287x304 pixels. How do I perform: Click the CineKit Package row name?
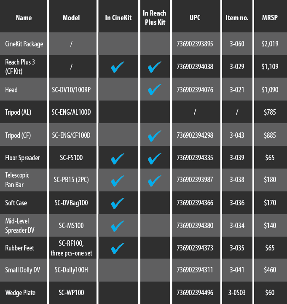coord(24,44)
